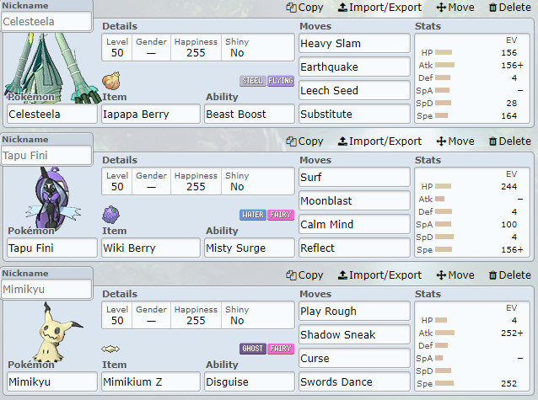Click Mimikyu's Spe EV value 252
538x400 pixels.
pos(508,383)
